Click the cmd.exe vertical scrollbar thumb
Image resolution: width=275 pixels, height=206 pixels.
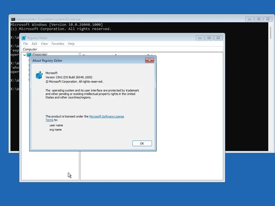[271, 33]
